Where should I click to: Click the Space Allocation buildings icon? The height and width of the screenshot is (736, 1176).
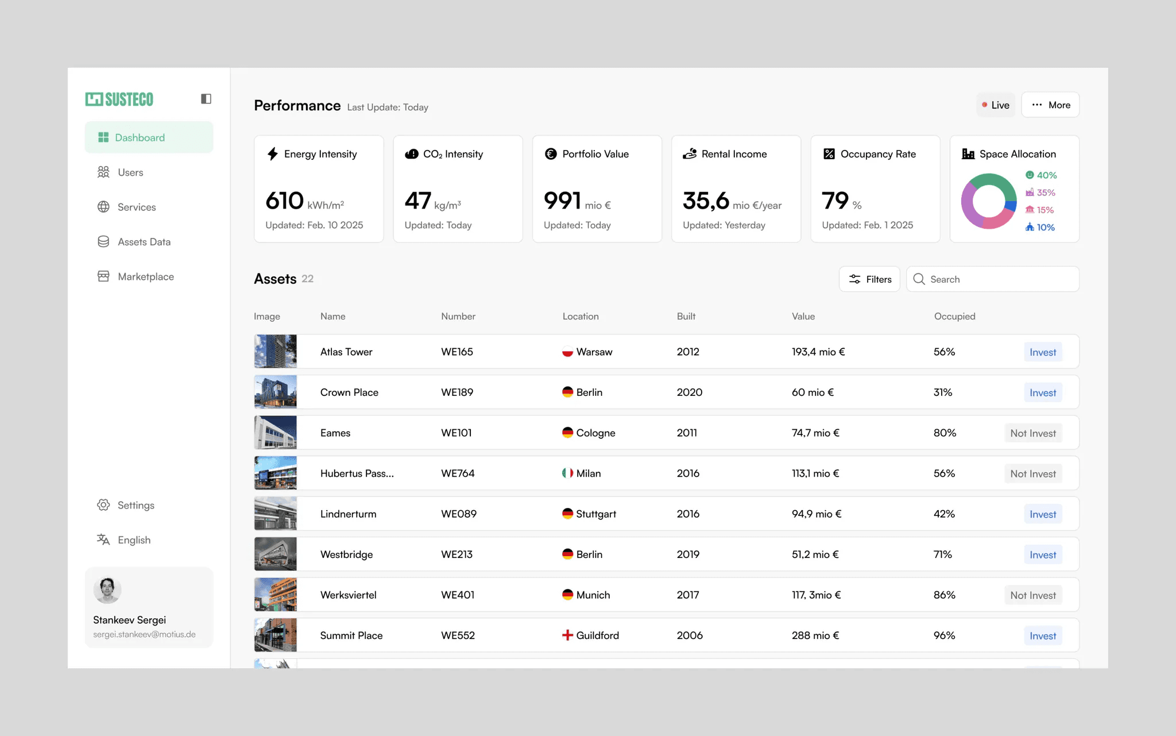coord(968,154)
